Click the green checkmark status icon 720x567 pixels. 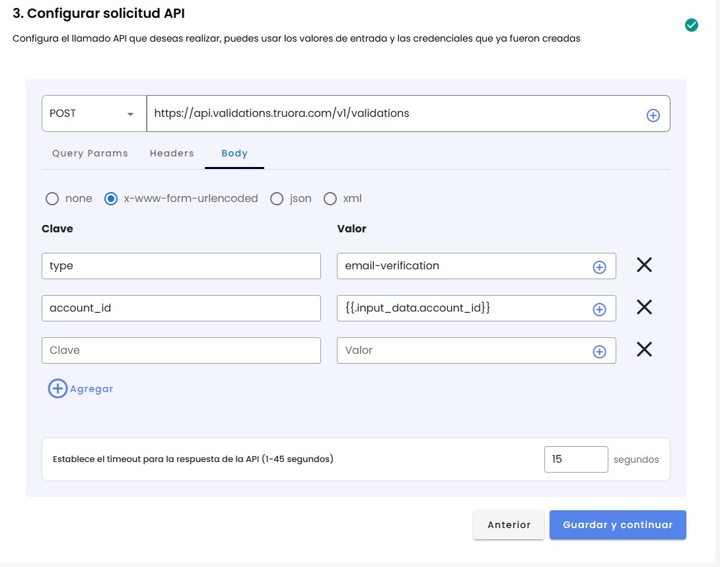(692, 25)
